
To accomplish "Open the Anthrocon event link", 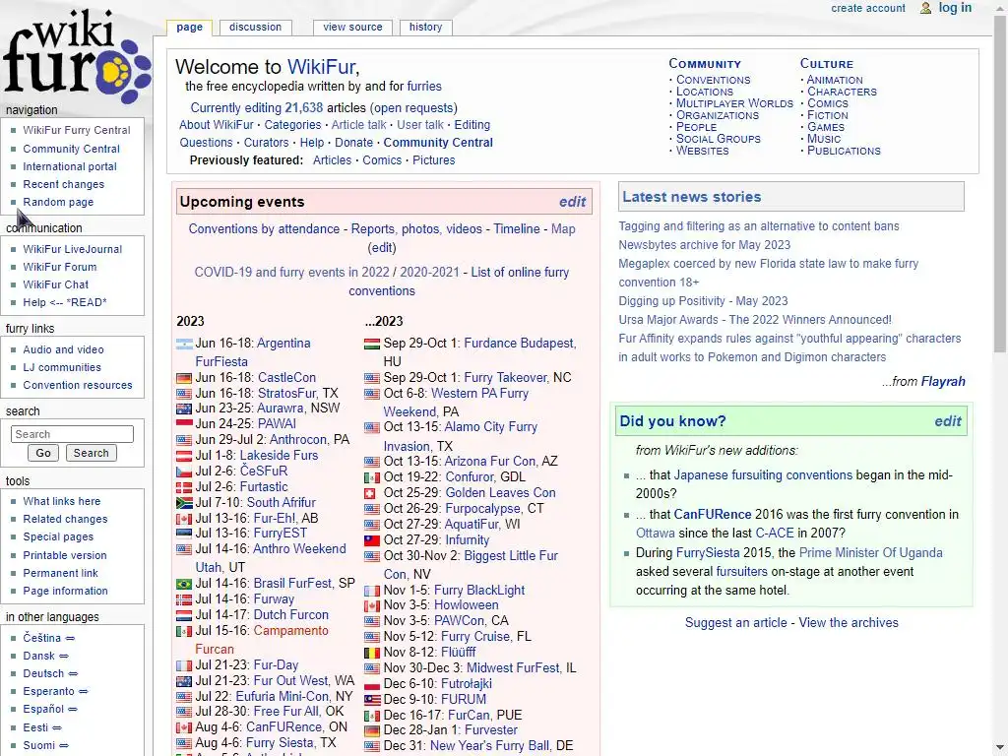I will [297, 440].
